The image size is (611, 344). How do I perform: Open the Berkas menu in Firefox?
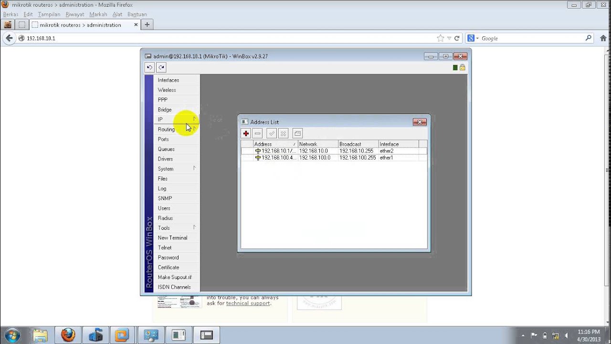(x=11, y=14)
